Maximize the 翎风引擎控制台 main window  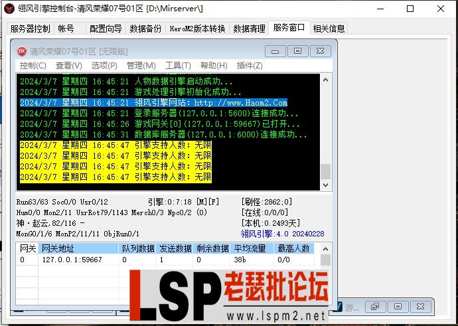pos(410,9)
